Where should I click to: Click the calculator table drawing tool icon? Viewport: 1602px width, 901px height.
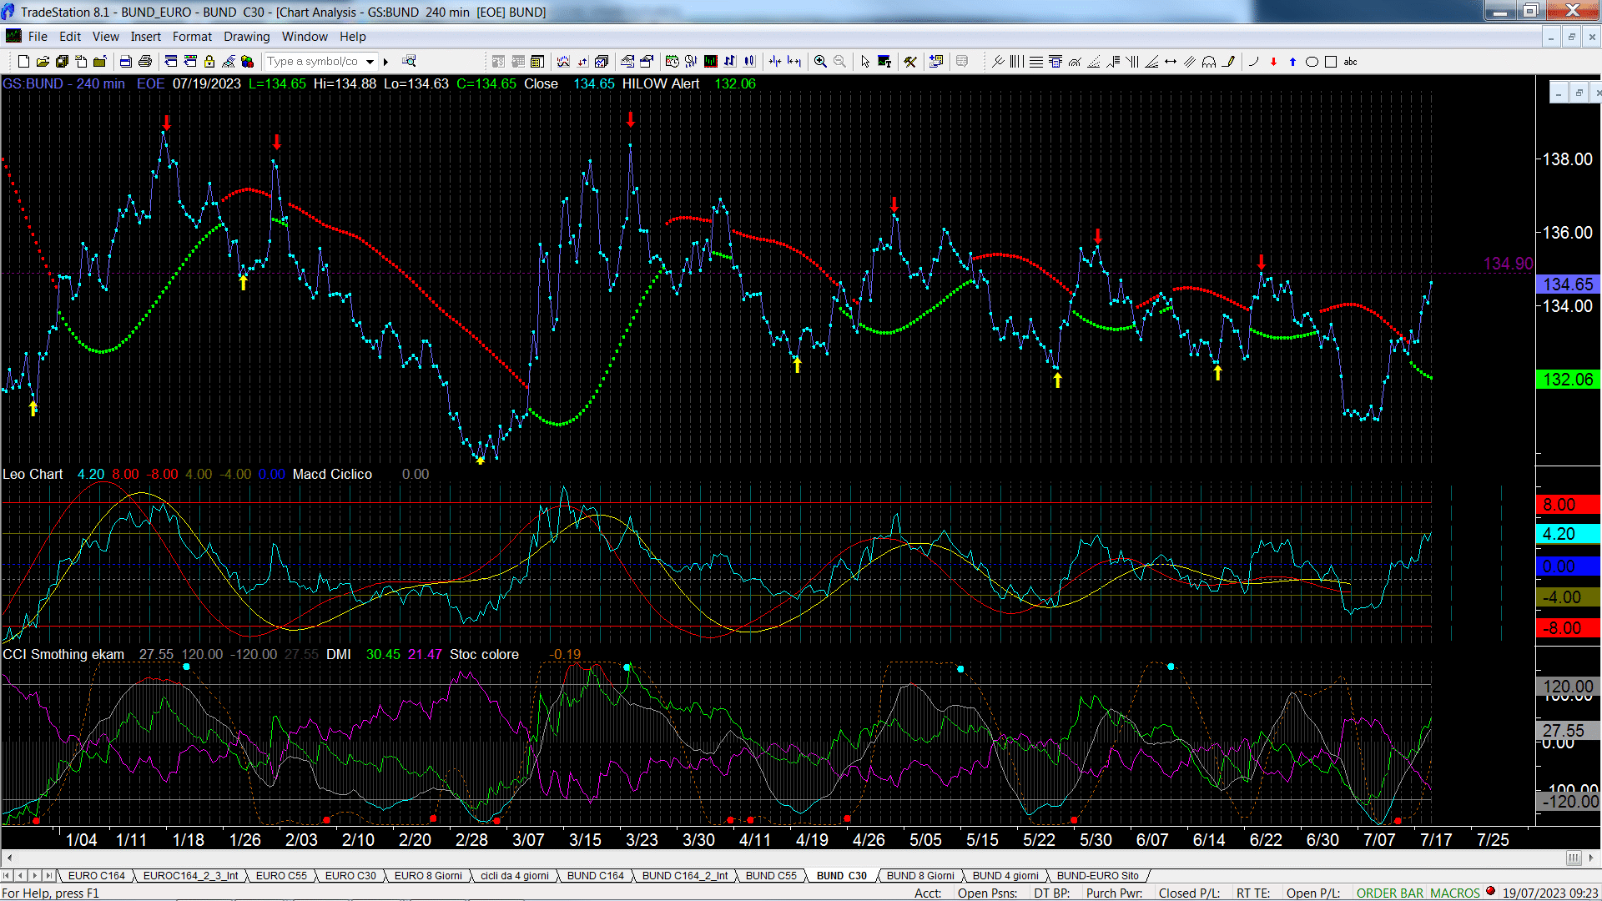tap(1055, 62)
